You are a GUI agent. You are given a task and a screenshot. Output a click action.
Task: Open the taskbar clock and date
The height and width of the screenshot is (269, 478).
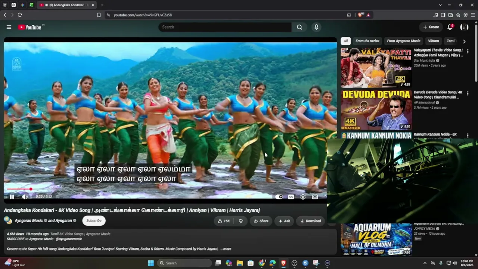pyautogui.click(x=467, y=263)
